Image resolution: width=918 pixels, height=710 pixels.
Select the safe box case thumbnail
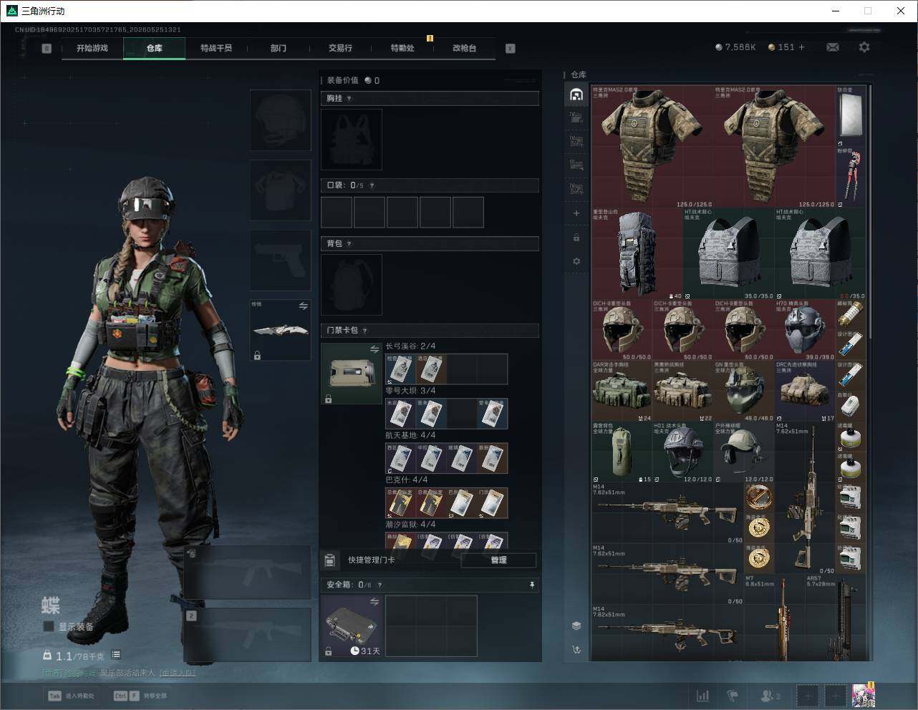352,626
